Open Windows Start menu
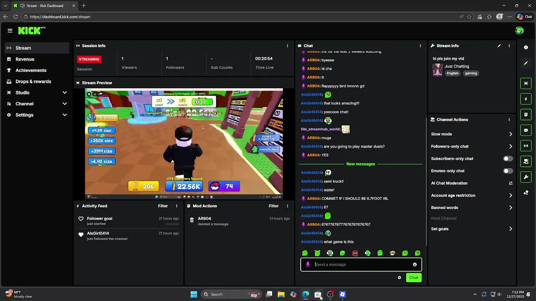536x301 pixels. pos(193,294)
